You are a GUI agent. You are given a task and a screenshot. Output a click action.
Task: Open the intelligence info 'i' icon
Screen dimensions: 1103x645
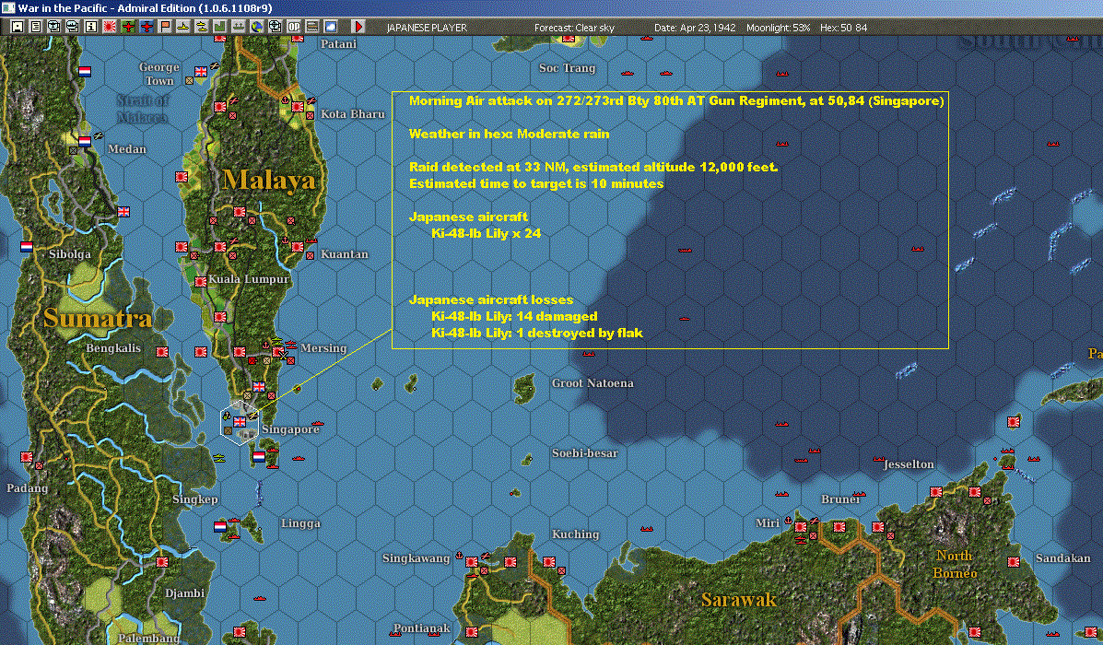(90, 27)
